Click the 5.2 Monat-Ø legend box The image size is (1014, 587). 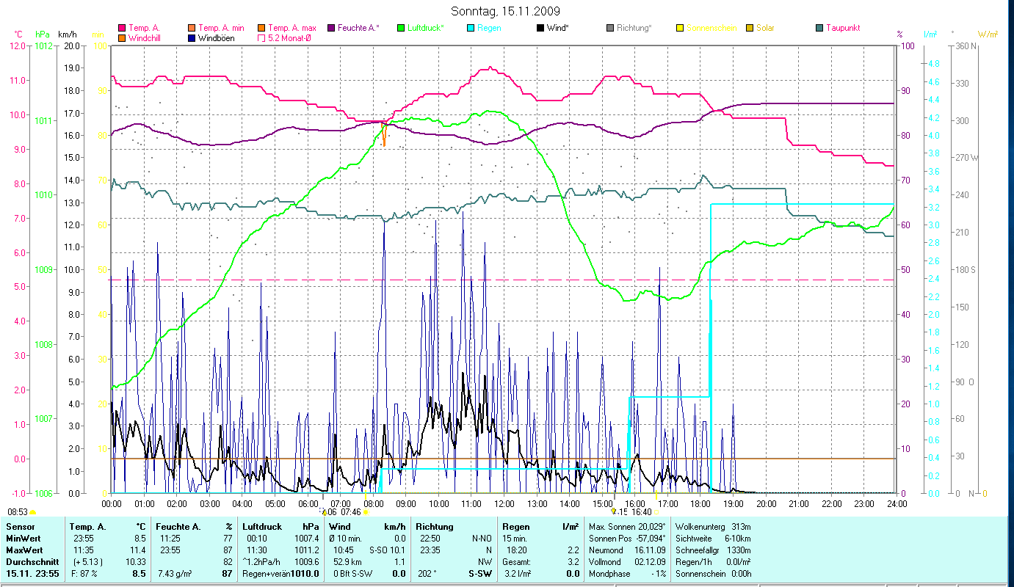[x=260, y=37]
